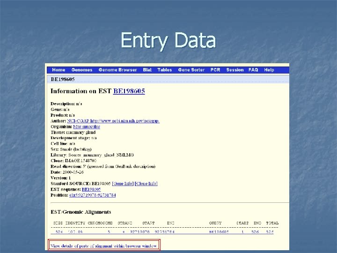Image resolution: width=337 pixels, height=253 pixels.
Task: Select the 'Clone: IMAGE:1548700' text
Action: (x=73, y=161)
